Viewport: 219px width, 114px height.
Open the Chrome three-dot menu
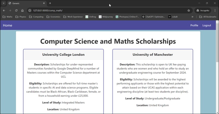click(x=215, y=11)
